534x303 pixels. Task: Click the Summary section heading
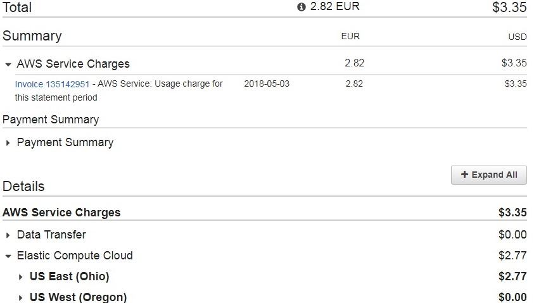pyautogui.click(x=32, y=36)
